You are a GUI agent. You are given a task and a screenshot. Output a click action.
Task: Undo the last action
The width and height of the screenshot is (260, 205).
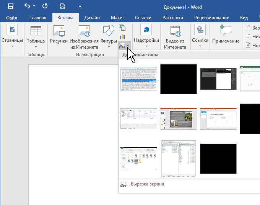click(x=27, y=6)
